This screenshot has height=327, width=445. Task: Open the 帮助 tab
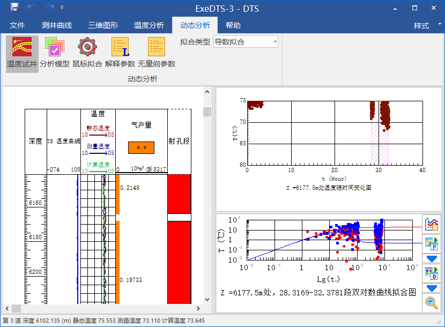(x=233, y=25)
